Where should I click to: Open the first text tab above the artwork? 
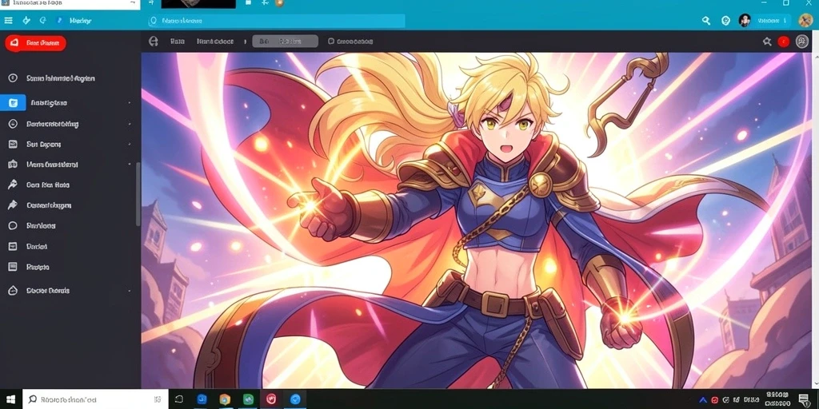tap(178, 42)
